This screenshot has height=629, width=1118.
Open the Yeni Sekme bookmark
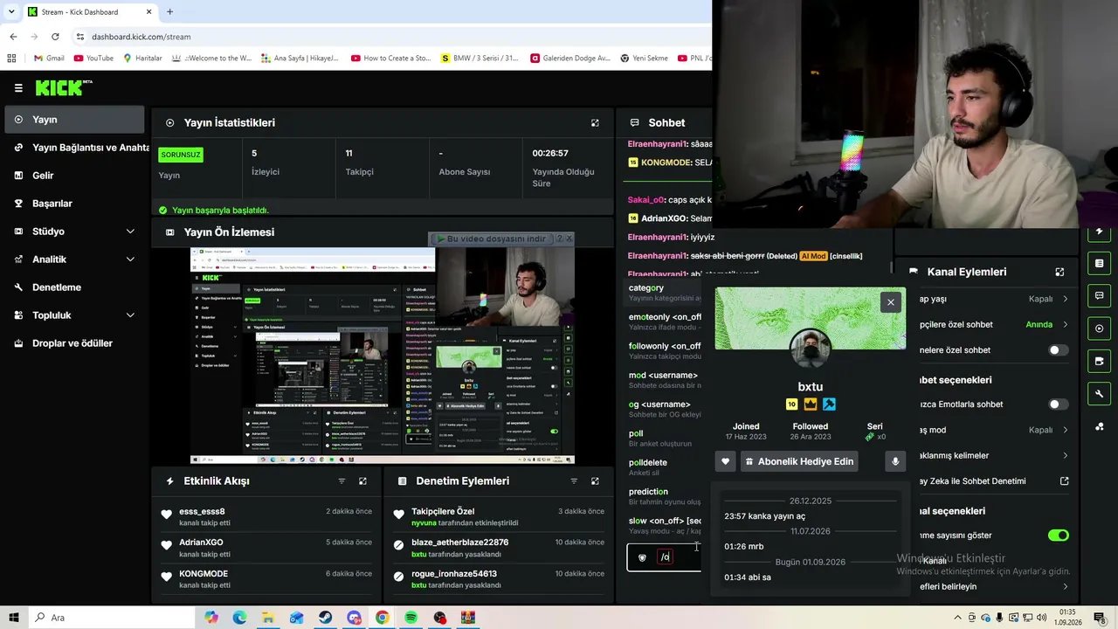[644, 59]
